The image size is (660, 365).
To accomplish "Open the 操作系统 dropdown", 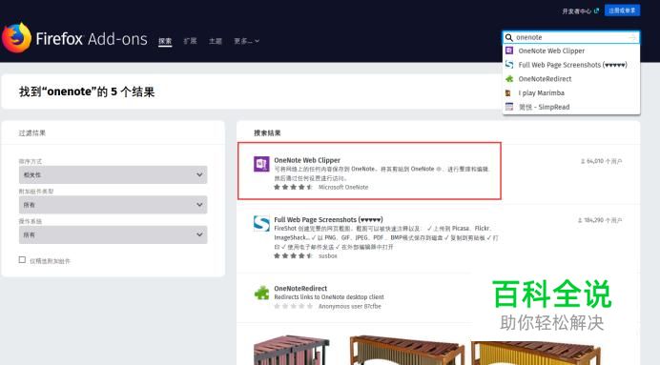I will [113, 234].
